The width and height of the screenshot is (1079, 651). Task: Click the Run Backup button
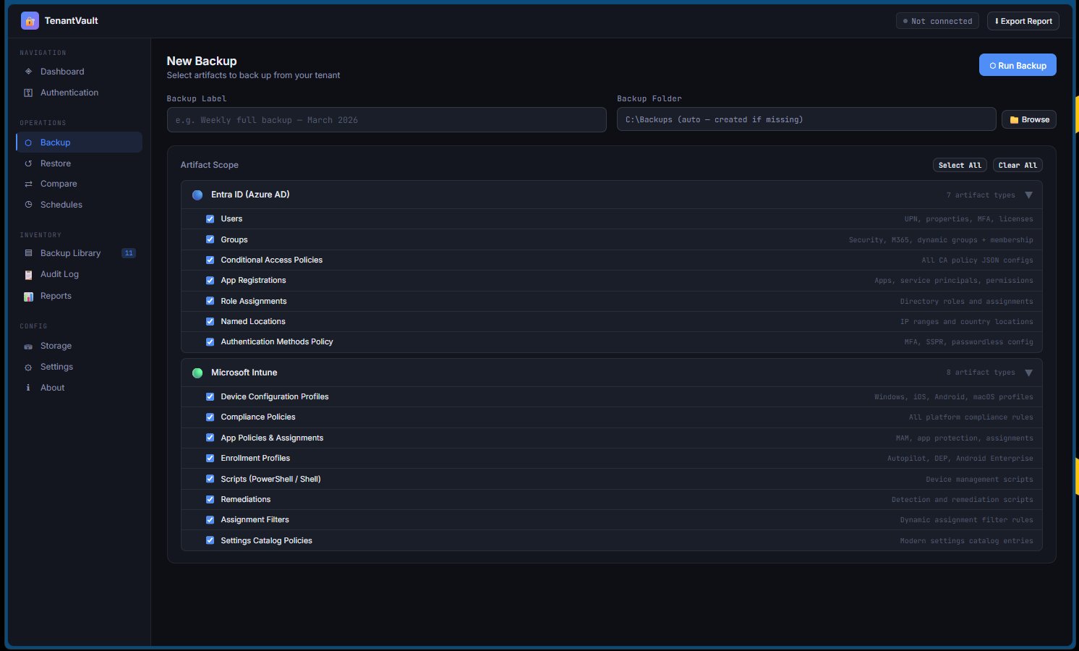pos(1018,65)
